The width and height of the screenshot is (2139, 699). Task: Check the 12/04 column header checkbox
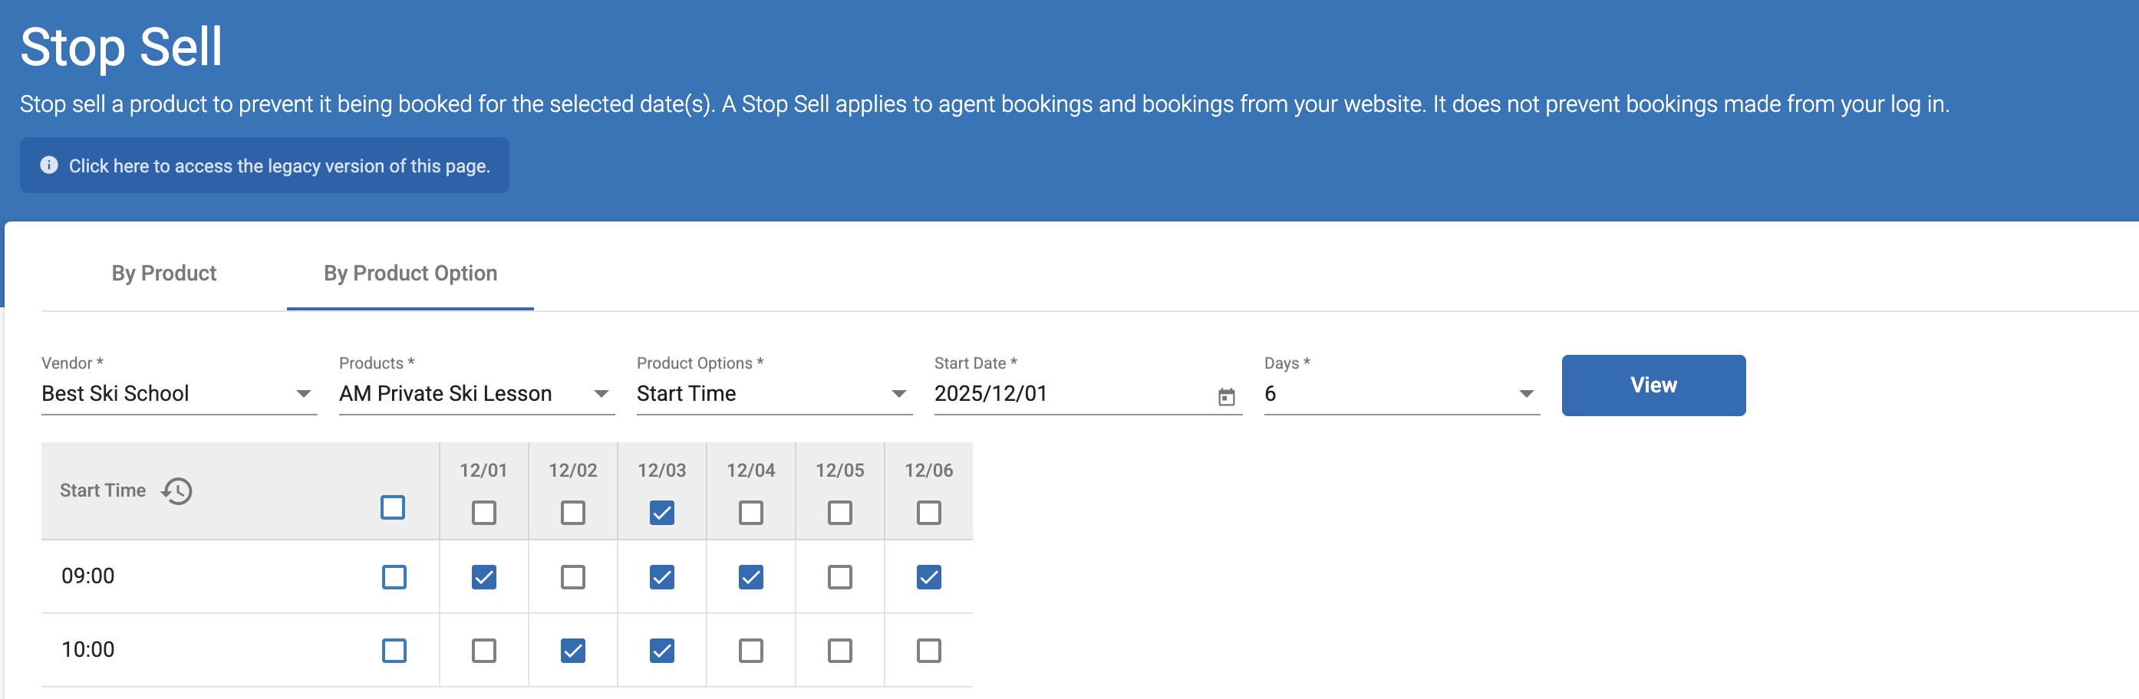[750, 513]
